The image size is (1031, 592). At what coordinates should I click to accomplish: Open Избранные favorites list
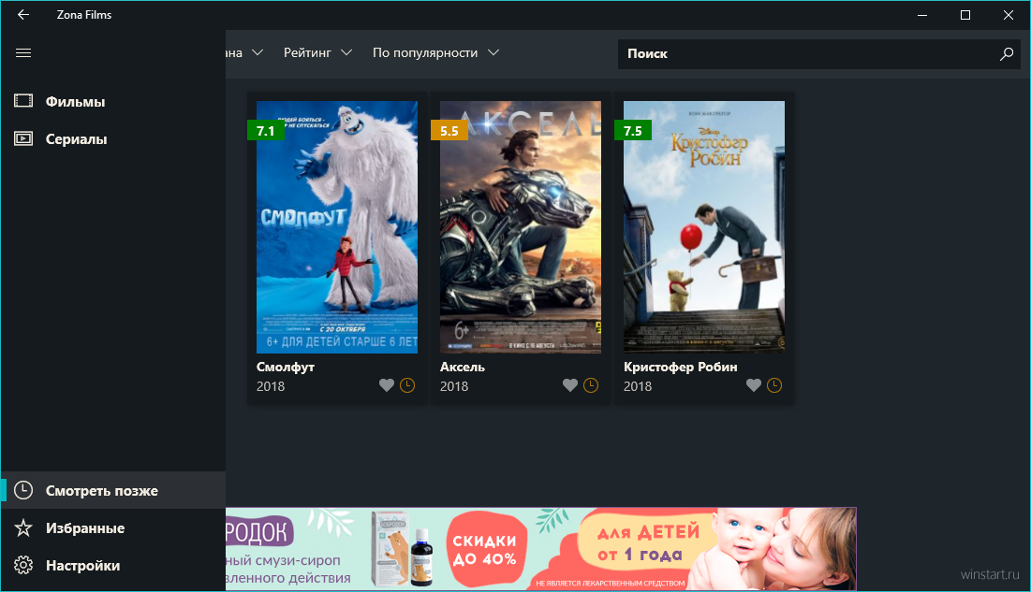click(x=113, y=527)
